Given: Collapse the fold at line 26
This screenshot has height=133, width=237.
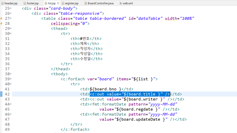Looking at the screenshot, I should (x=11, y=13).
